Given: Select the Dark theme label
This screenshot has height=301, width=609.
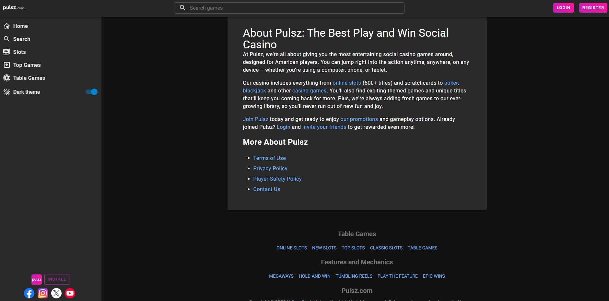Looking at the screenshot, I should coord(27,92).
